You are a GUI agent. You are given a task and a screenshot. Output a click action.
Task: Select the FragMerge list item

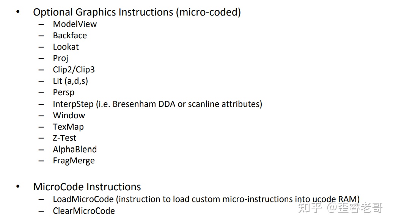coord(74,161)
